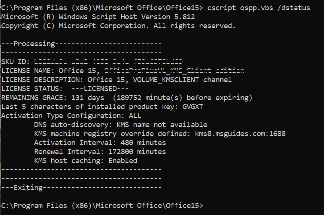Click the ---Exiting--- footer line
The width and height of the screenshot is (324, 215).
[81, 188]
